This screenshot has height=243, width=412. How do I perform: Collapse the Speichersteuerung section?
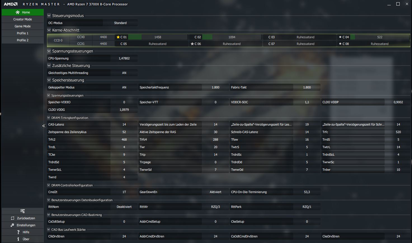49,80
